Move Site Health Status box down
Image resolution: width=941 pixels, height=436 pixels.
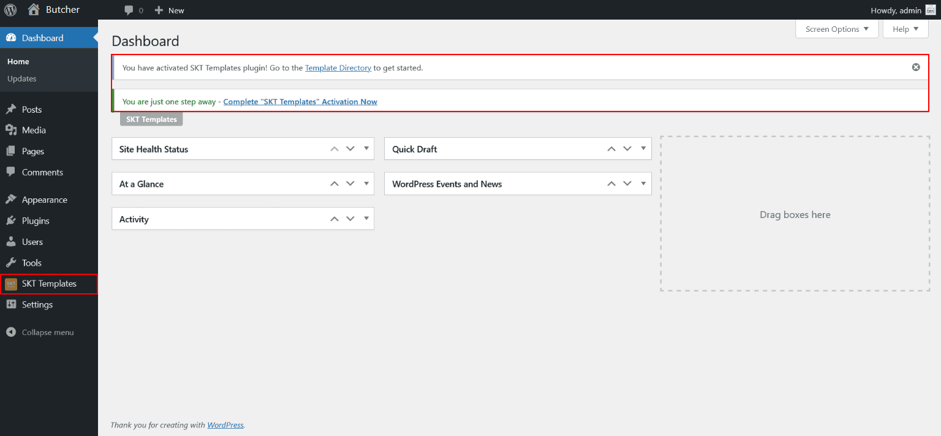[x=350, y=149]
